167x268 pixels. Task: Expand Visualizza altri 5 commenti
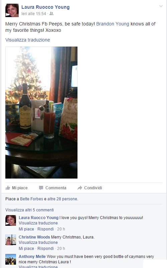tap(29, 210)
